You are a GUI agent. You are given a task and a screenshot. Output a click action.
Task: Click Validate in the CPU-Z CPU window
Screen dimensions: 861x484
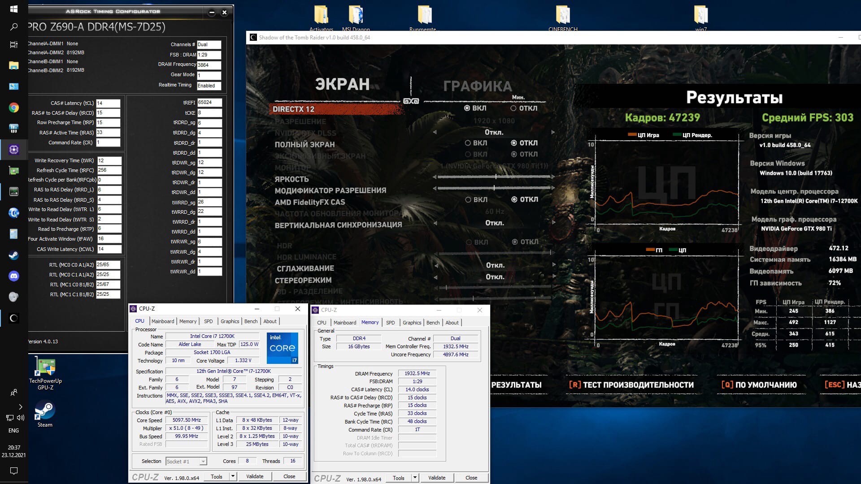point(255,476)
